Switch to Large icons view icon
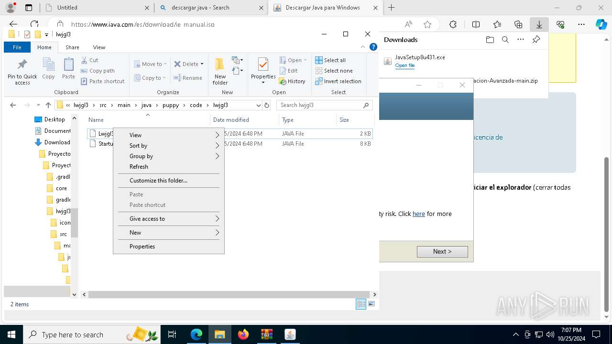 click(372, 304)
